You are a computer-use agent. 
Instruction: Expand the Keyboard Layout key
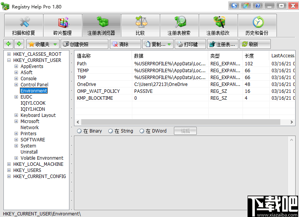coord(16,115)
